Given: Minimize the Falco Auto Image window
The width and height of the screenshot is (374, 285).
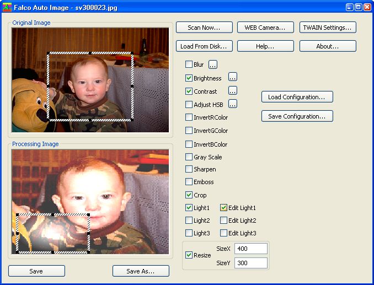Looking at the screenshot, I should pos(349,7).
